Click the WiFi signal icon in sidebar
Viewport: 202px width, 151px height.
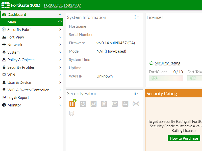(4, 90)
